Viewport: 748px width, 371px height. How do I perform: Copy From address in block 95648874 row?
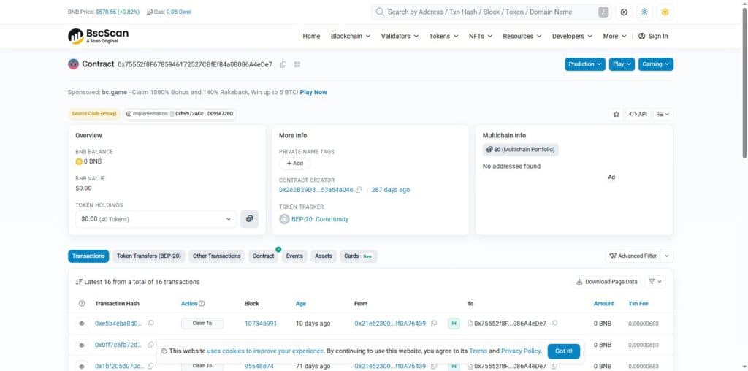coord(434,366)
